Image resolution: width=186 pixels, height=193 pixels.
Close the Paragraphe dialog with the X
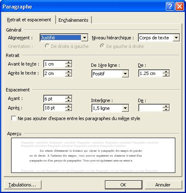tap(179, 7)
